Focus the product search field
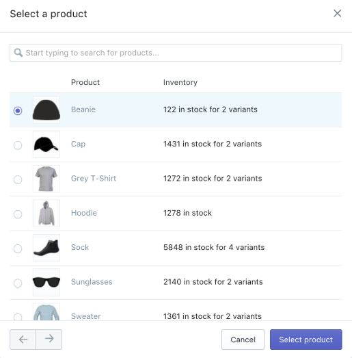 click(x=176, y=53)
